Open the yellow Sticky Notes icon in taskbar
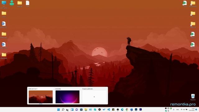Screen dimensions: 199x112 coord(113,110)
